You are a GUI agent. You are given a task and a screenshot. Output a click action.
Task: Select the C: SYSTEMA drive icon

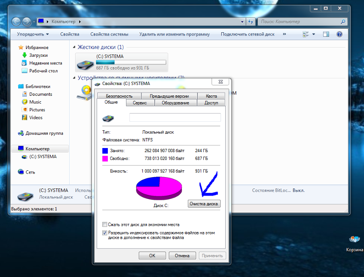(85, 63)
